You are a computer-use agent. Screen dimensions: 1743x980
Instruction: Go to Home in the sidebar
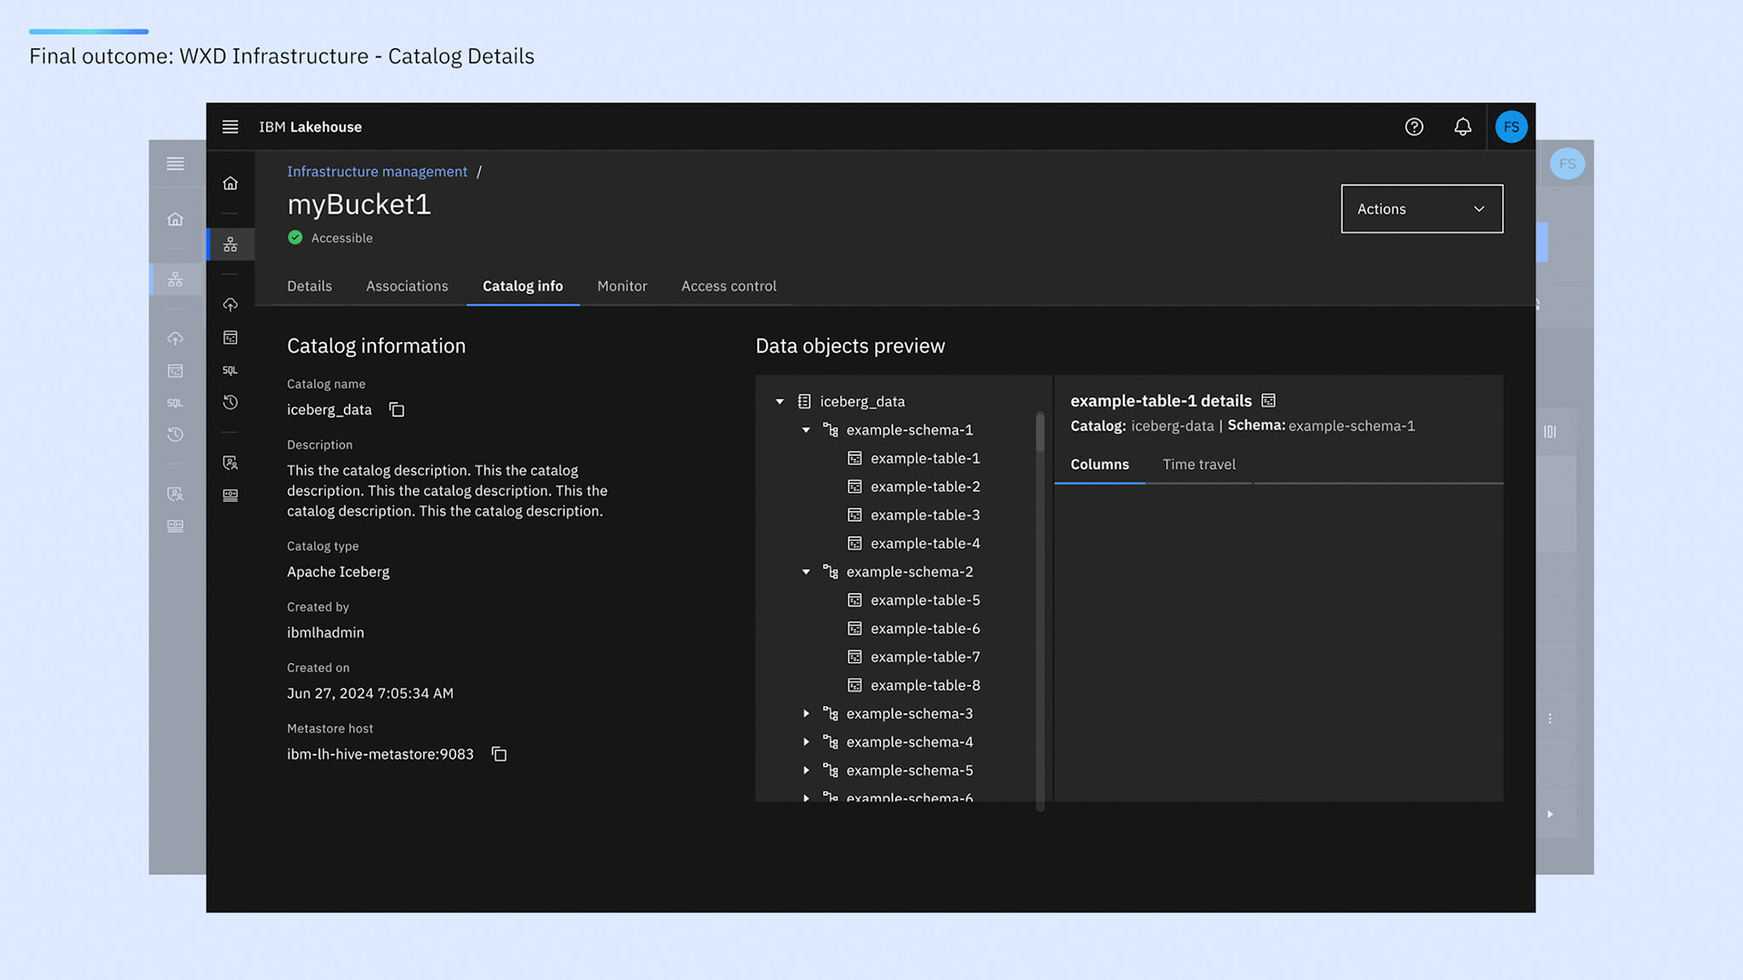point(230,183)
